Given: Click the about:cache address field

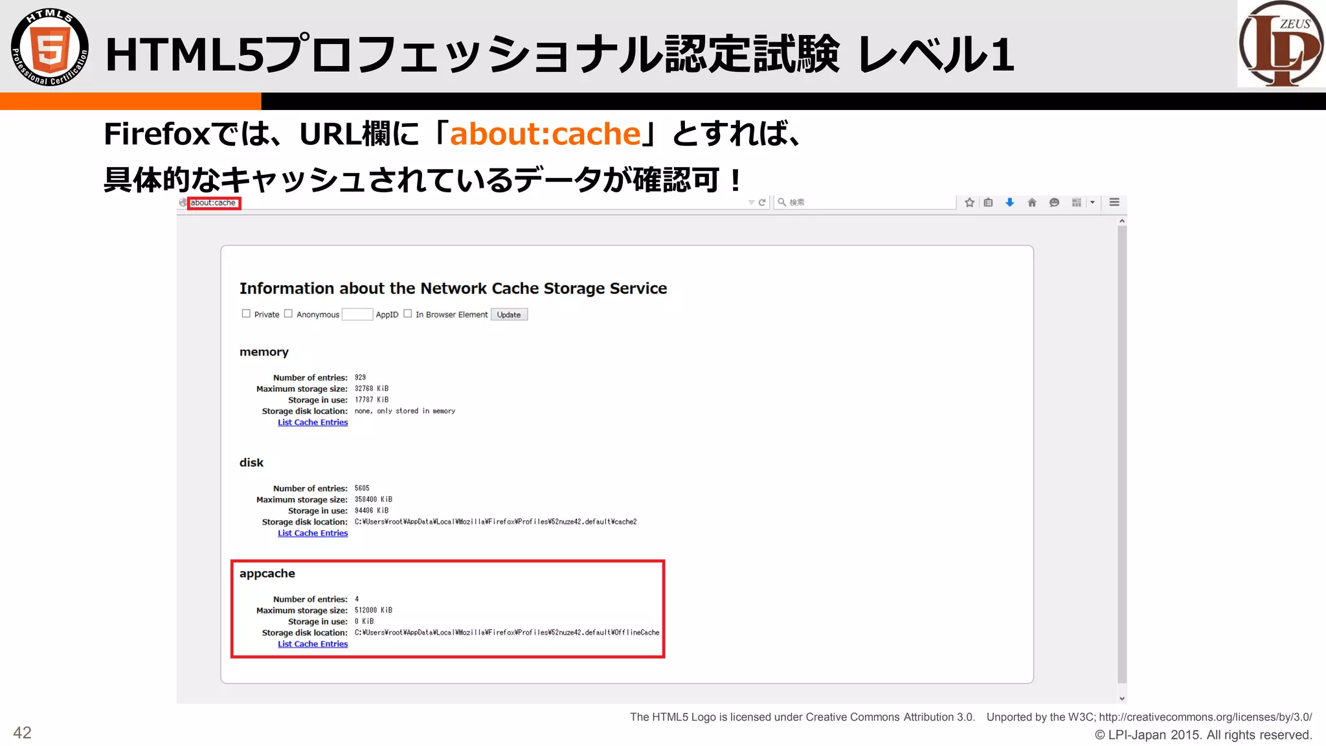Looking at the screenshot, I should tap(214, 203).
